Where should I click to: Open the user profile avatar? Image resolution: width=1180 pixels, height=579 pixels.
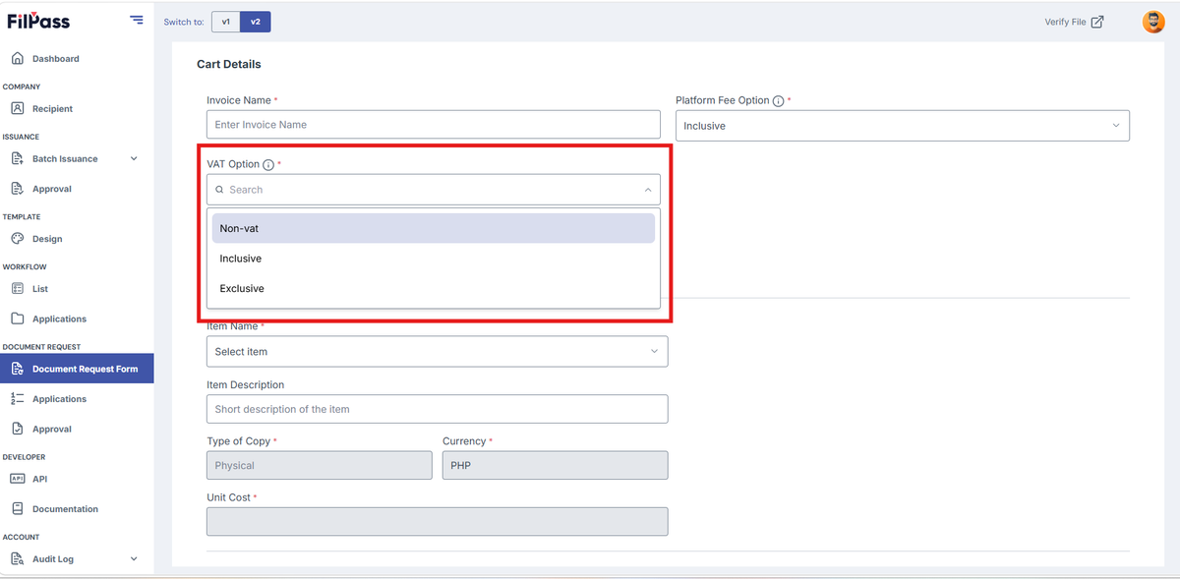click(x=1152, y=22)
